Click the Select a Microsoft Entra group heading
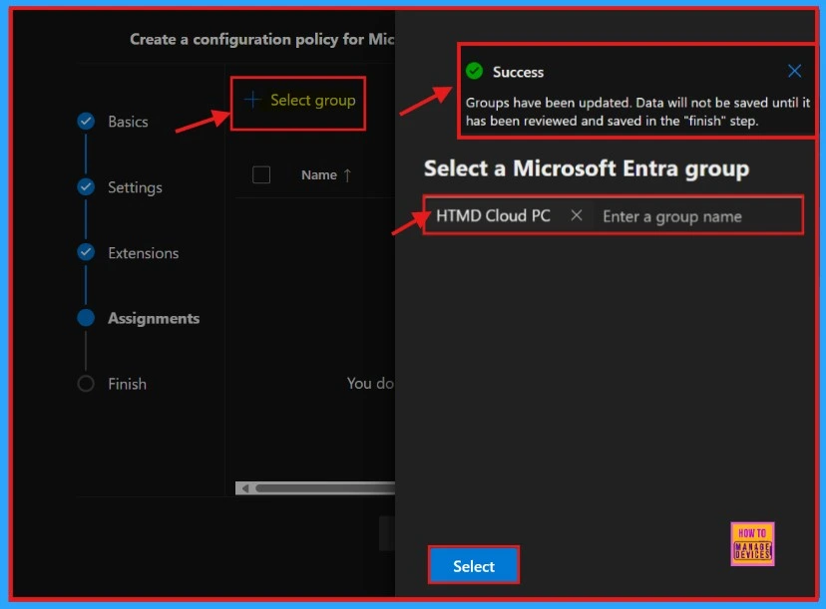Screen dimensions: 826x609 [587, 168]
